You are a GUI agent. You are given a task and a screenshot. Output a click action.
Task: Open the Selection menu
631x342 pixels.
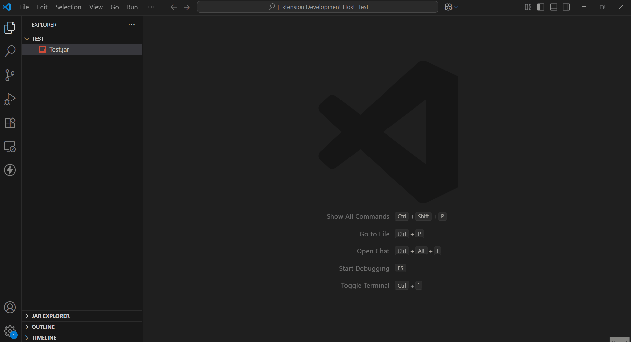tap(68, 7)
